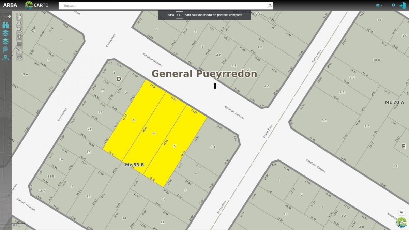Click the F11 fullscreen exit notice
Viewport: 409px width, 230px height.
pos(204,15)
